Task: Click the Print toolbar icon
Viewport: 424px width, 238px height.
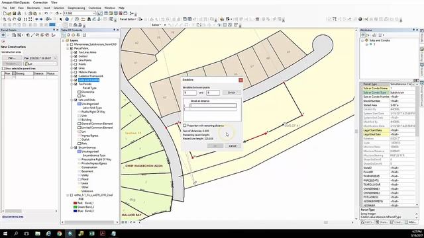Action: (19, 13)
